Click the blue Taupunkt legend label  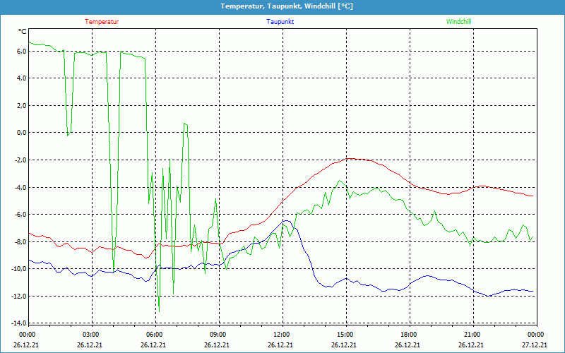pyautogui.click(x=280, y=22)
